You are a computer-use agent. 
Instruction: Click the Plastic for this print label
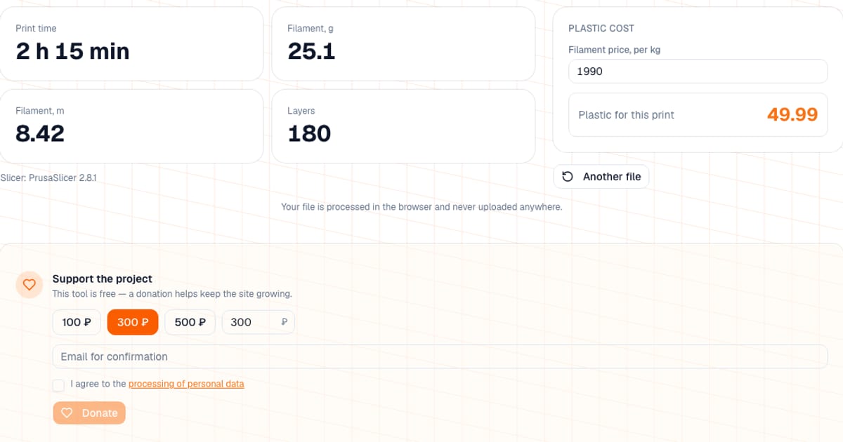pos(626,115)
